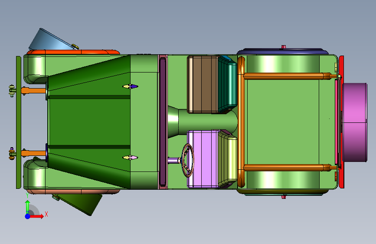Select the brown passenger seat cushion

coord(203,85)
